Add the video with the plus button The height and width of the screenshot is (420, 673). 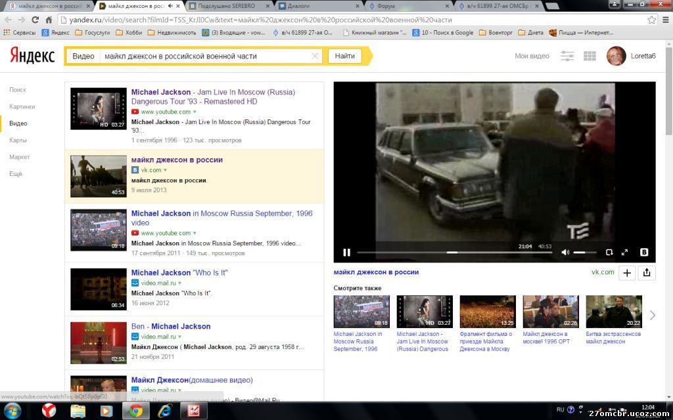[626, 273]
